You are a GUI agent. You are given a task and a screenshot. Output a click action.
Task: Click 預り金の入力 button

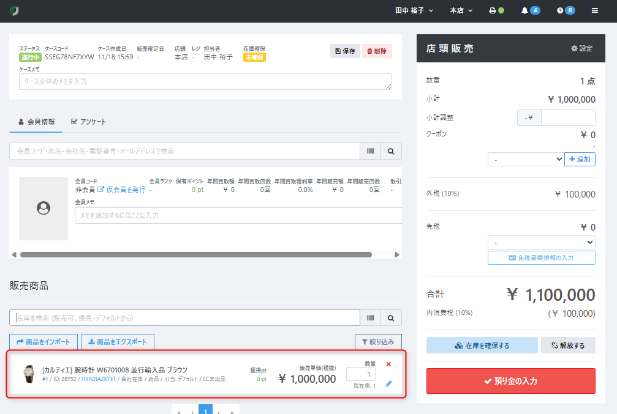[511, 381]
